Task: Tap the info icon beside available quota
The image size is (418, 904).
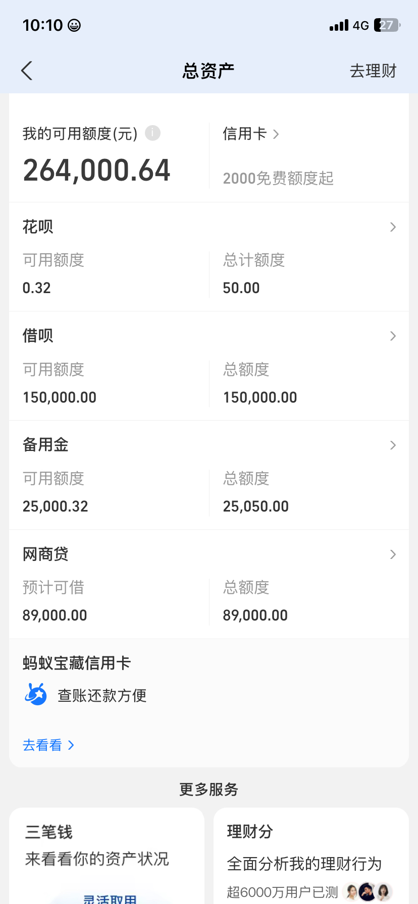Action: pyautogui.click(x=152, y=133)
